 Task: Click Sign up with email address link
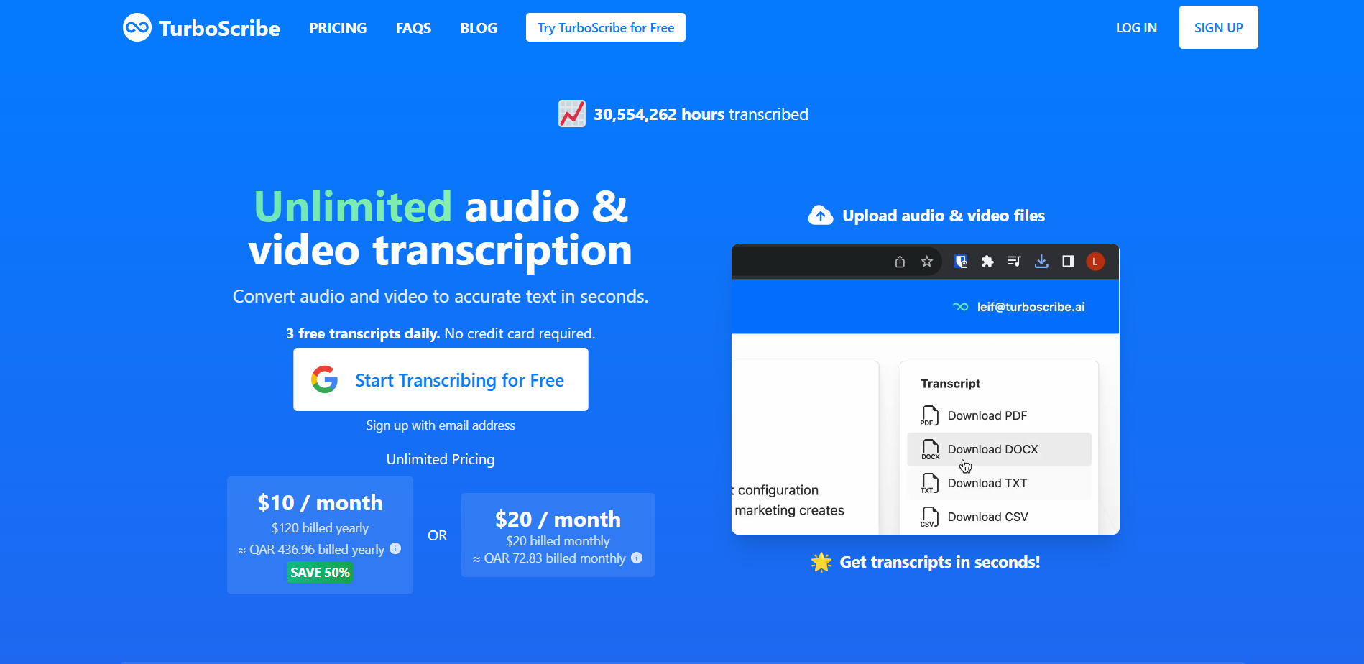441,425
